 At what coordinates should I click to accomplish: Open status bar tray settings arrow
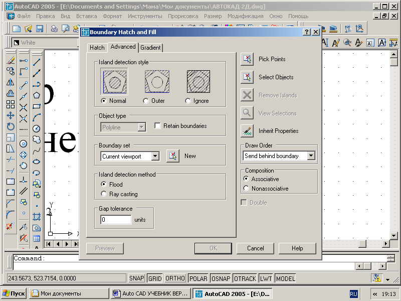tap(387, 279)
